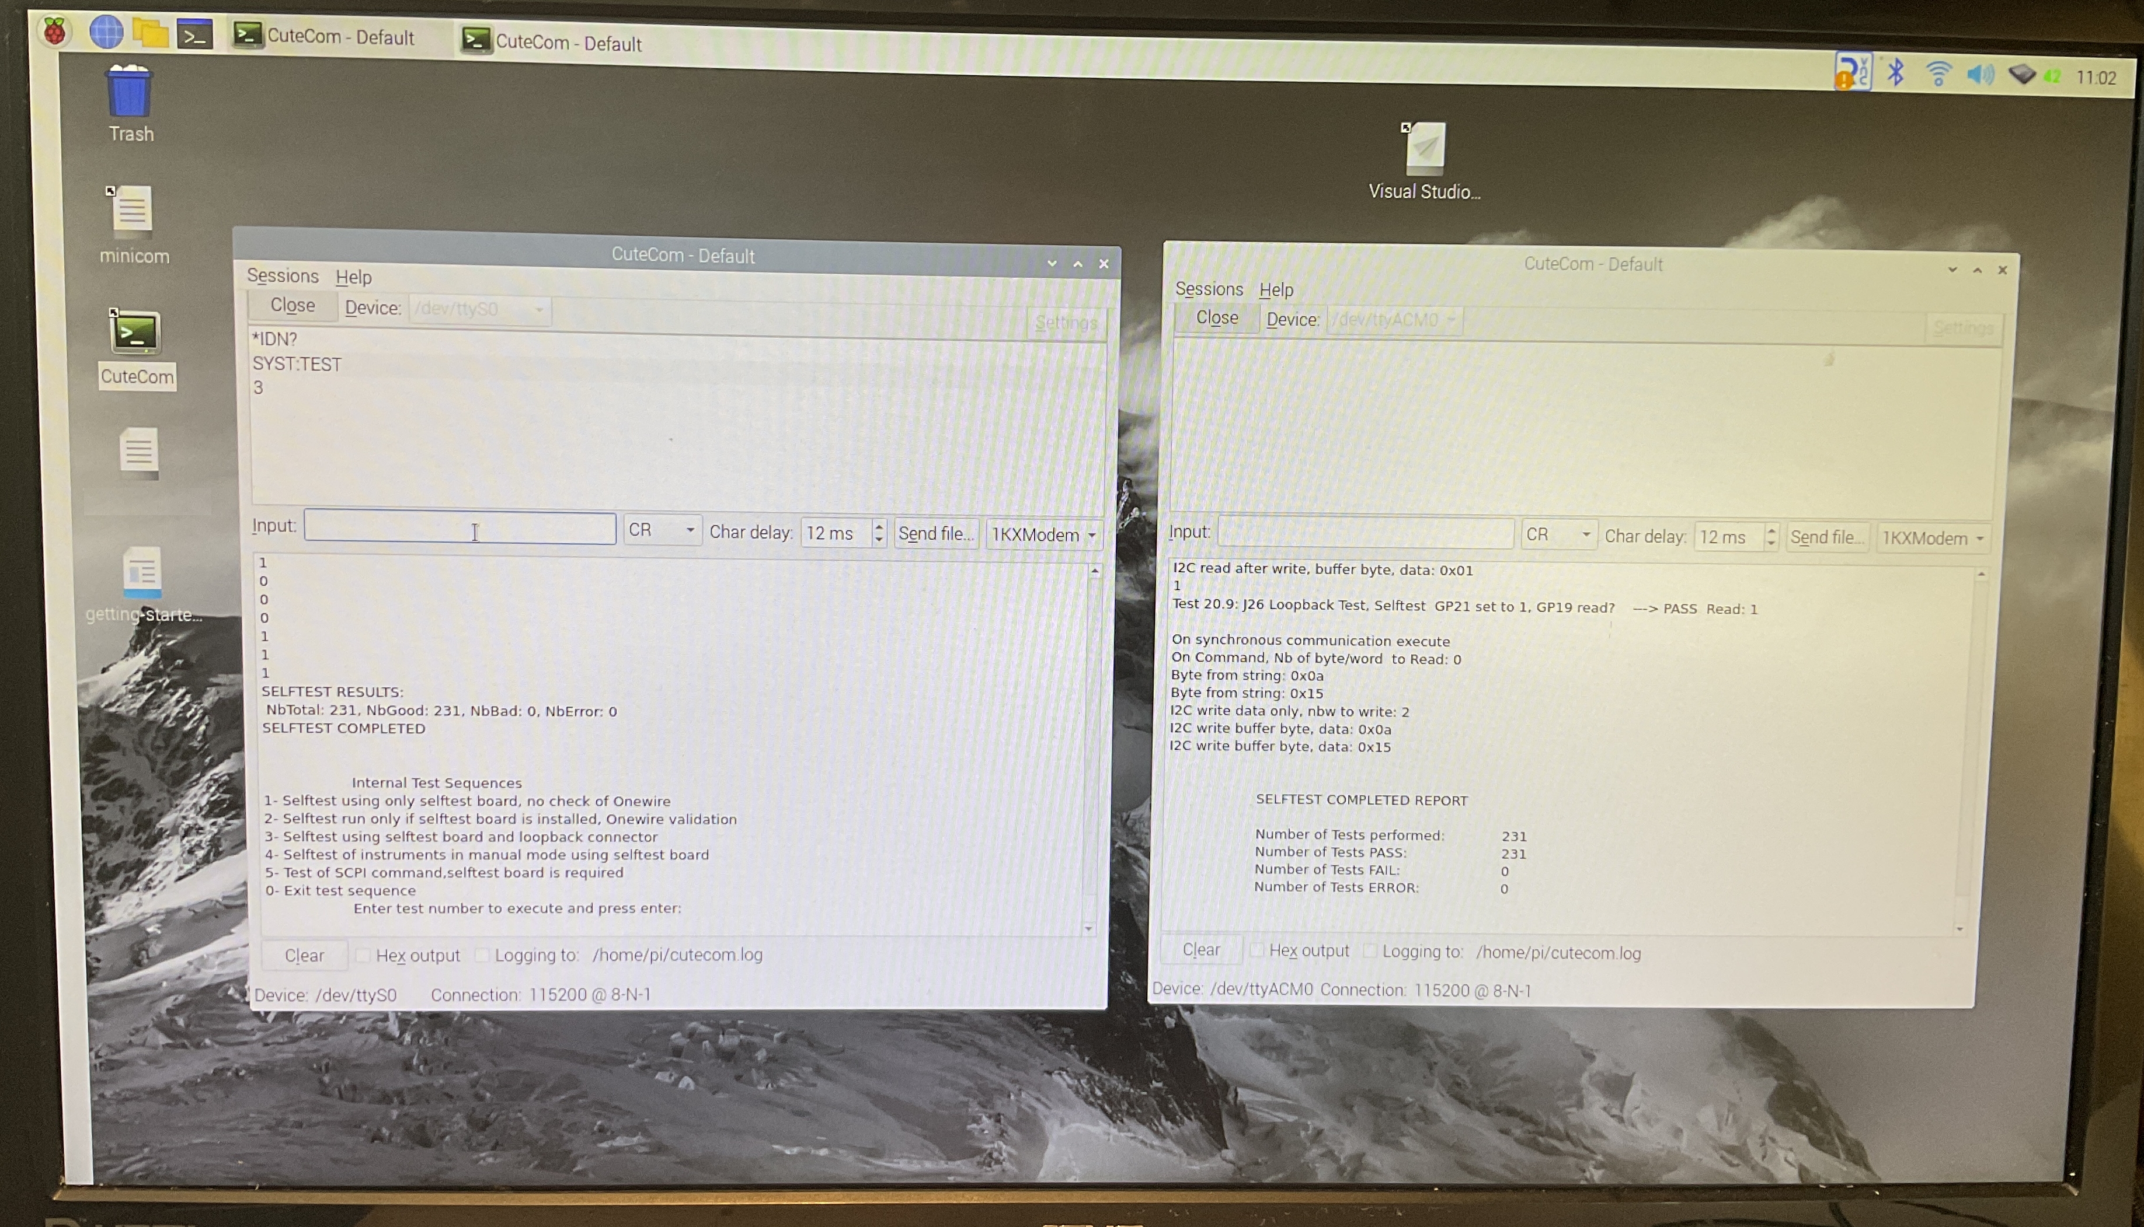Image resolution: width=2144 pixels, height=1227 pixels.
Task: Switch to second CuteCom taskbar entry
Action: coord(552,41)
